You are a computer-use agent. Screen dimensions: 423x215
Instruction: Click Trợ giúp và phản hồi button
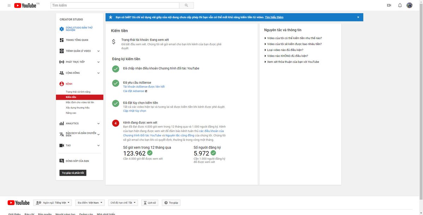tap(73, 173)
